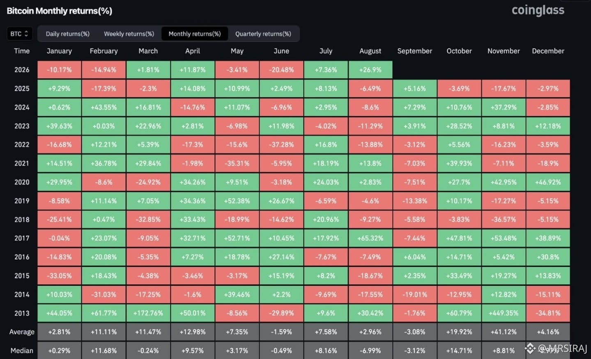This screenshot has width=591, height=359.
Task: Click the +37.29% November 2024 cell
Action: point(504,107)
